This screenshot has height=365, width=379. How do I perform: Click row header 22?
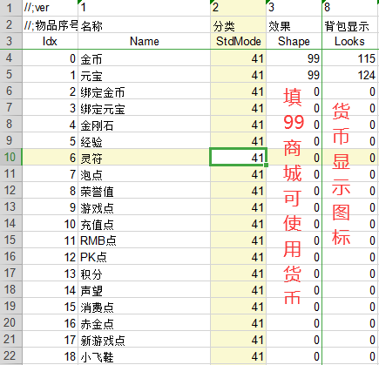[10, 356]
